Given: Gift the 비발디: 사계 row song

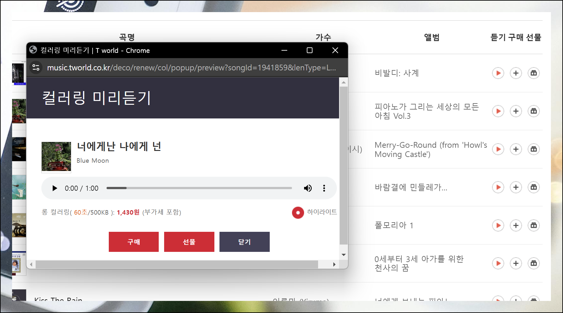Looking at the screenshot, I should coord(534,73).
